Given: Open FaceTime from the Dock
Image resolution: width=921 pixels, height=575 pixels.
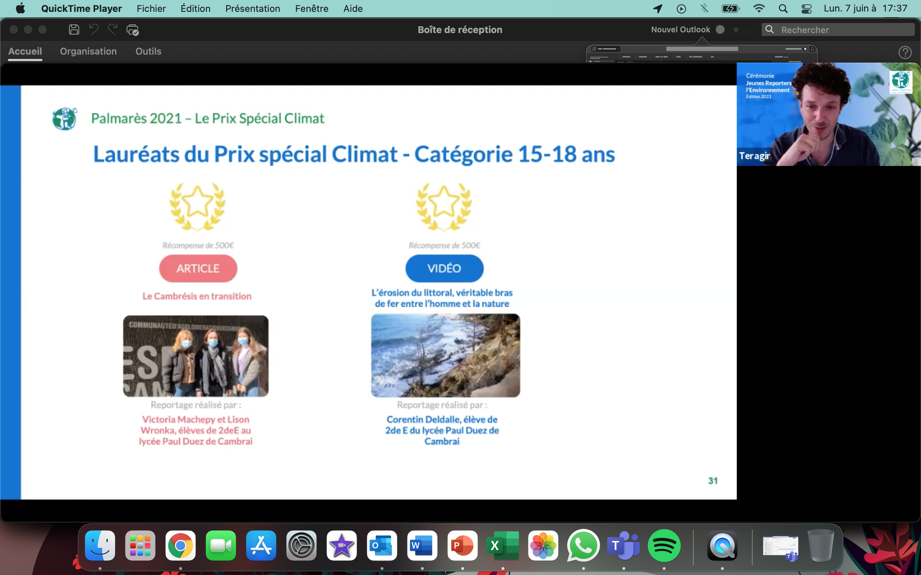Looking at the screenshot, I should (x=221, y=545).
